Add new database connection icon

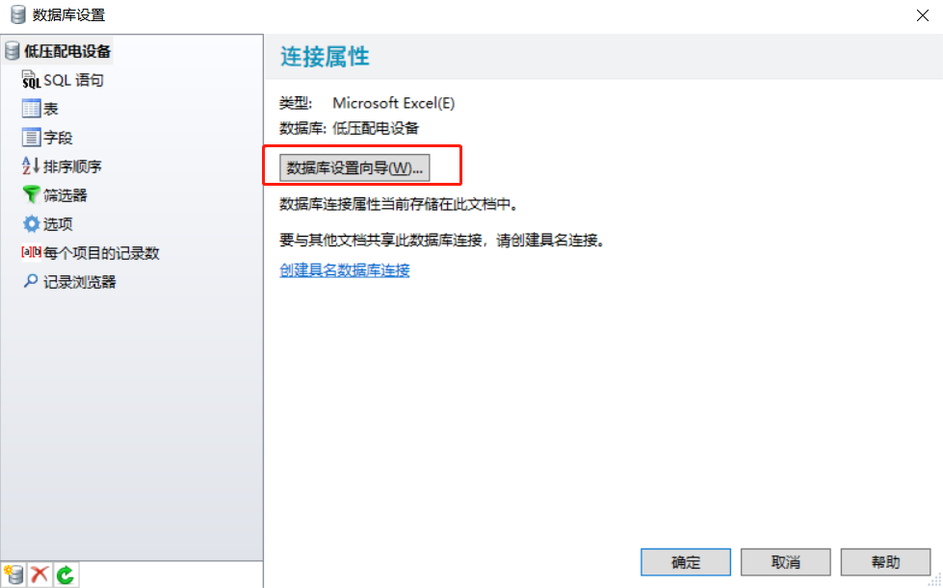[x=13, y=575]
